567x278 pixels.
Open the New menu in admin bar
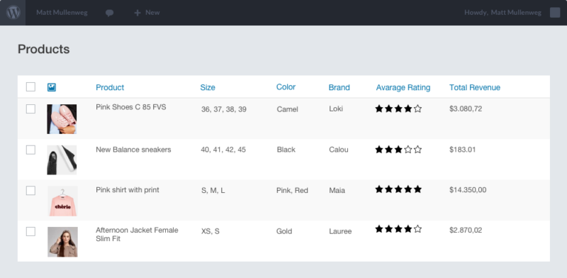point(147,13)
